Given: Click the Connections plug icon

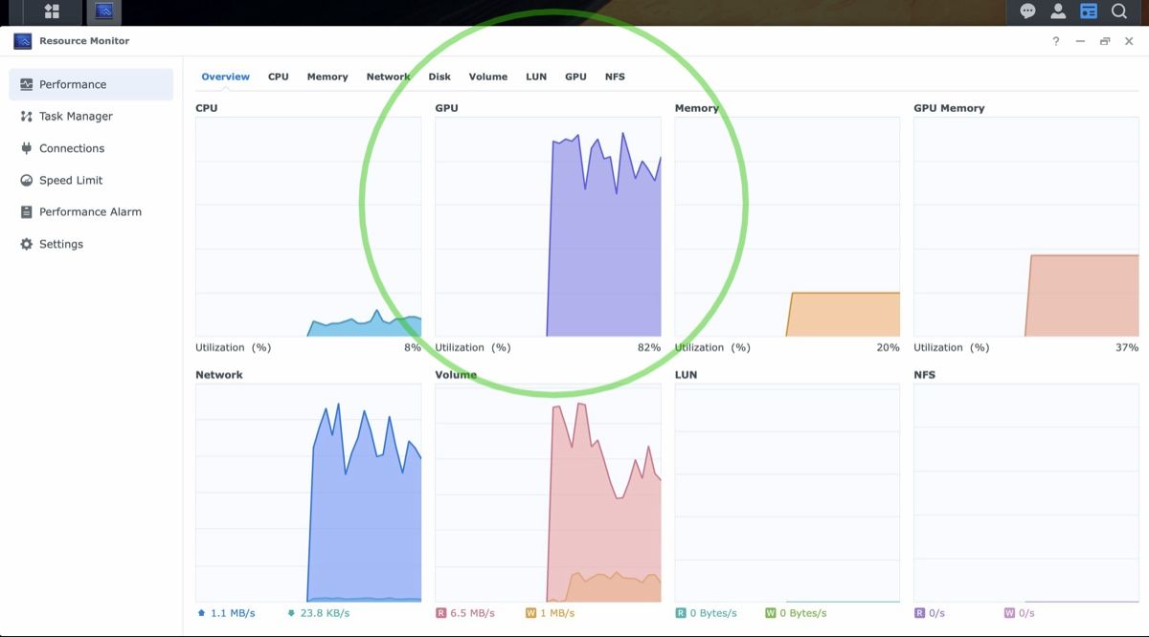Looking at the screenshot, I should (26, 148).
